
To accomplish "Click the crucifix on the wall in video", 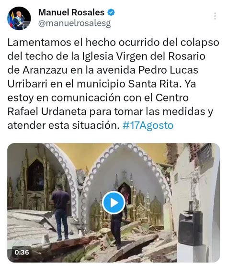I will pyautogui.click(x=193, y=184).
